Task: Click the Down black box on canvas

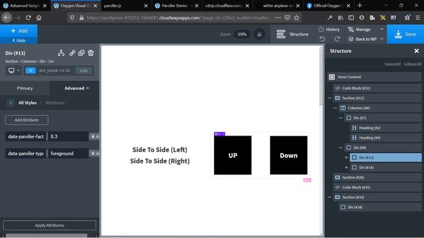Action: pos(289,155)
